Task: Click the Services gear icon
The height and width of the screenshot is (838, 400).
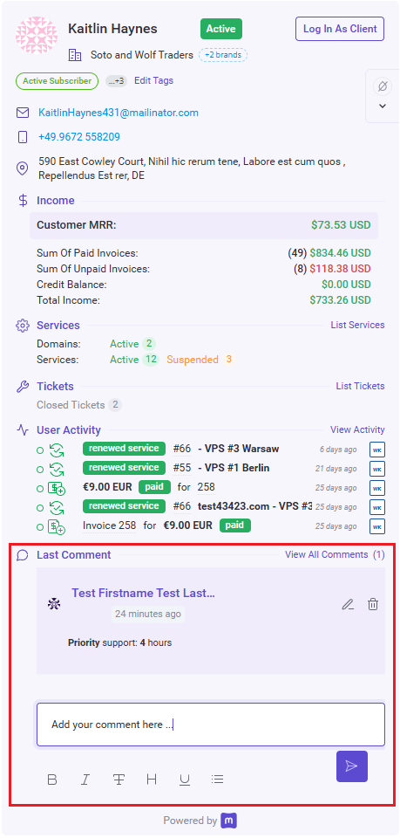Action: 23,326
